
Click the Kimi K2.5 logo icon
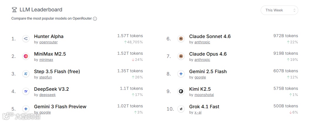coord(181,91)
